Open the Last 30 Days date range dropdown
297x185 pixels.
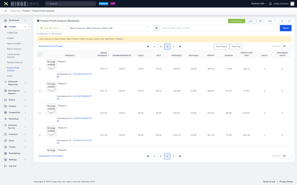pyautogui.click(x=50, y=28)
